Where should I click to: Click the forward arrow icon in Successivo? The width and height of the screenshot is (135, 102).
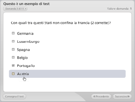click(x=129, y=96)
